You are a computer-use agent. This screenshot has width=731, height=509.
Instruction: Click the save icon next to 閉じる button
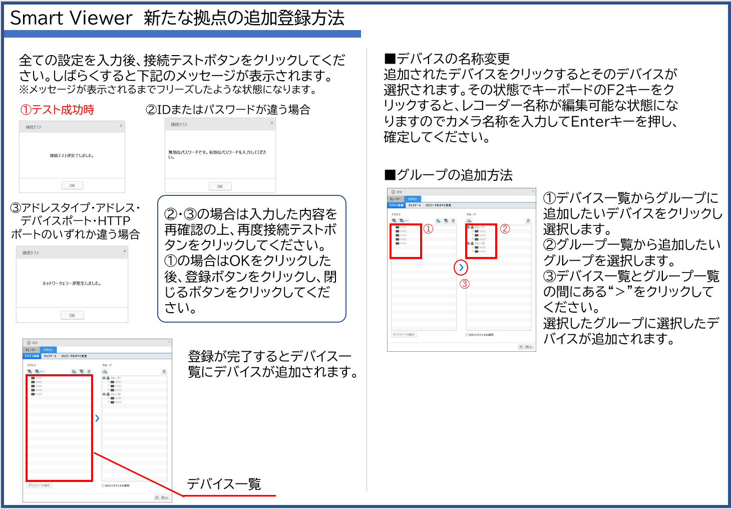click(157, 497)
